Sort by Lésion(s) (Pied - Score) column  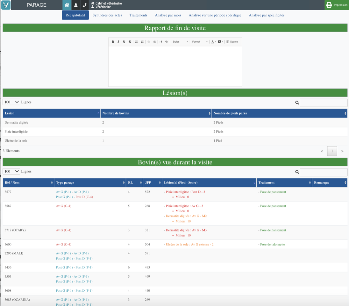pyautogui.click(x=209, y=183)
